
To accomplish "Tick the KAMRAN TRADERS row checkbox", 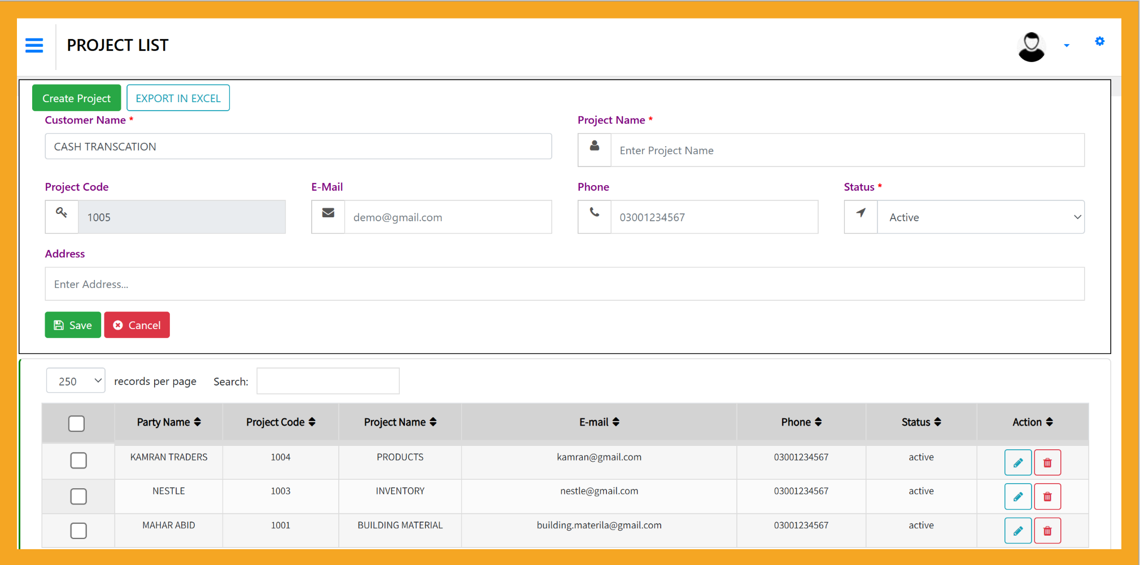I will [x=78, y=461].
